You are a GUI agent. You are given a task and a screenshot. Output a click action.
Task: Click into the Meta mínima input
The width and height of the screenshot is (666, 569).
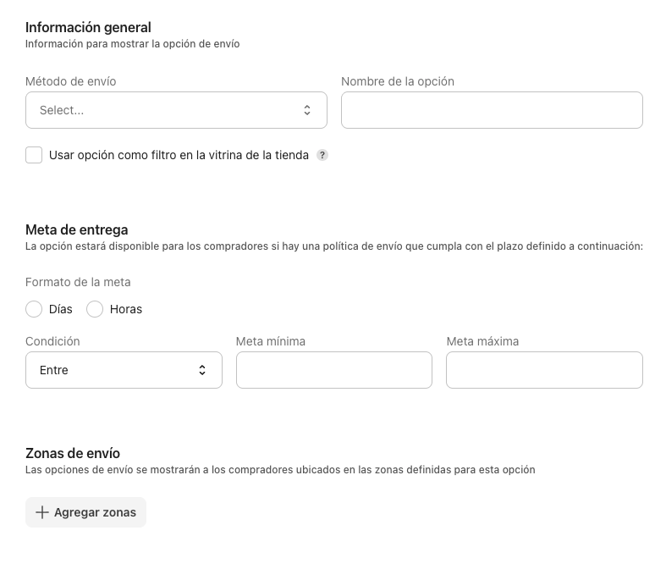click(x=334, y=370)
